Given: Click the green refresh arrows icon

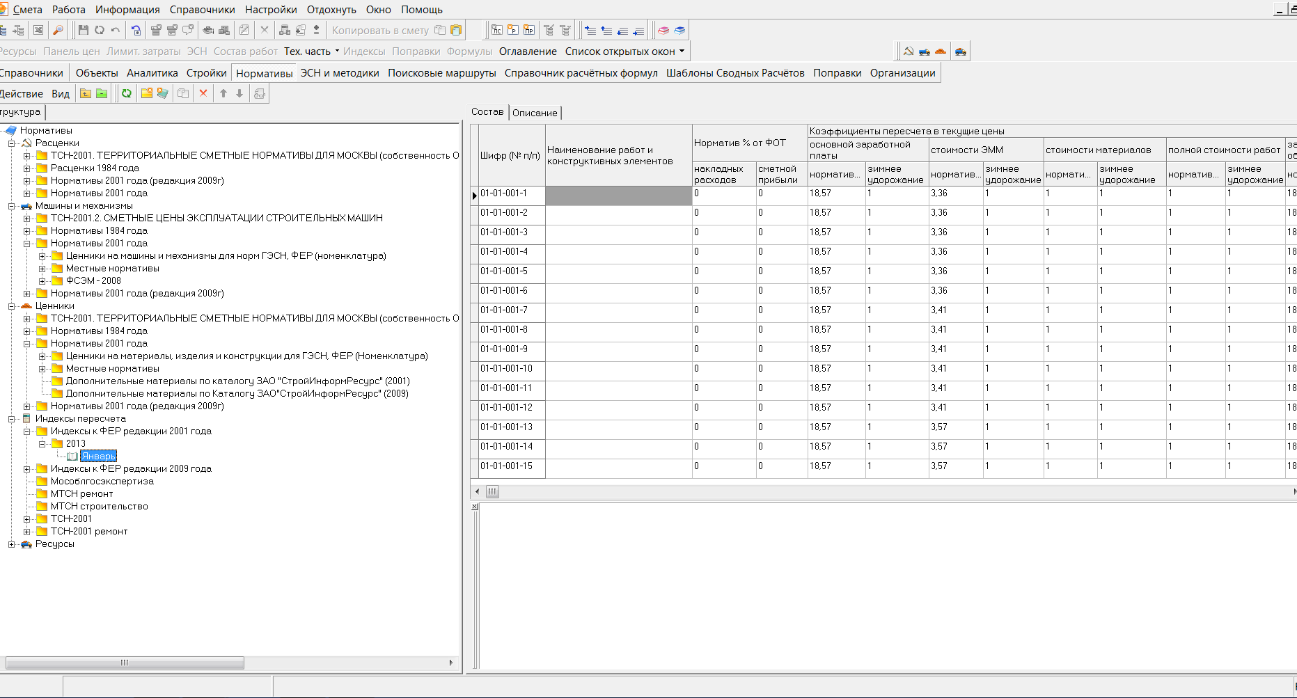Looking at the screenshot, I should click(x=127, y=93).
